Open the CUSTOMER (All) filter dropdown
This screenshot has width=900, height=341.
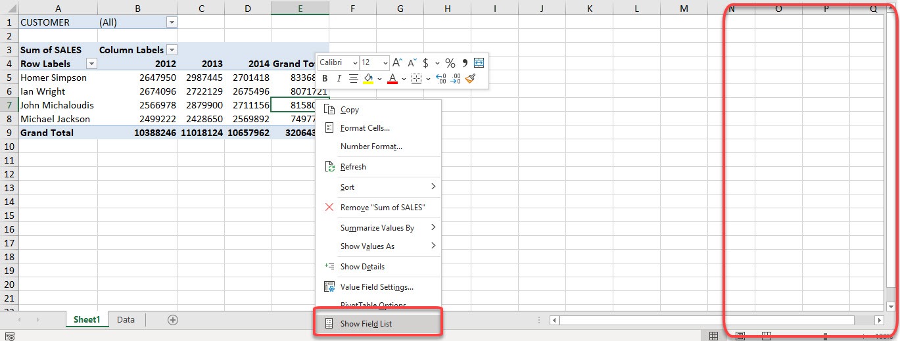[172, 22]
